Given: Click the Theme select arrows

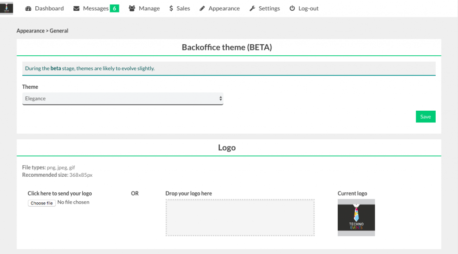Looking at the screenshot, I should point(221,99).
